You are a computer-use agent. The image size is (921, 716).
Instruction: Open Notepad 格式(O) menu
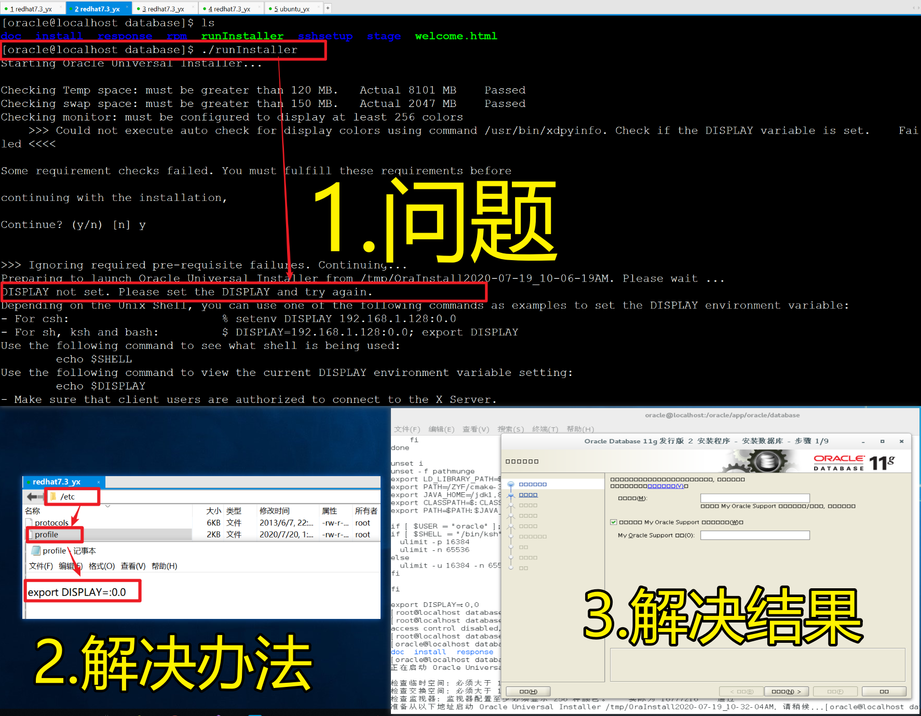click(x=102, y=566)
